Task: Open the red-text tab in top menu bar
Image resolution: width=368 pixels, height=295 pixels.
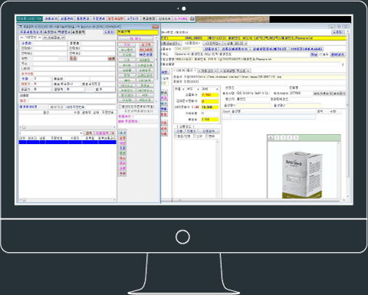Action: coord(115,19)
